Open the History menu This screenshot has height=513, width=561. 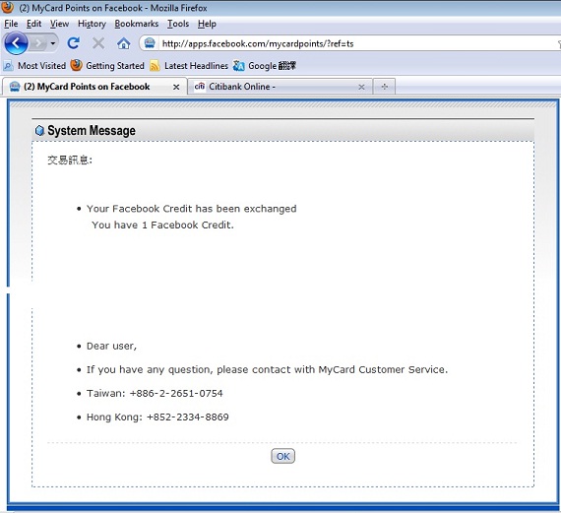point(92,24)
